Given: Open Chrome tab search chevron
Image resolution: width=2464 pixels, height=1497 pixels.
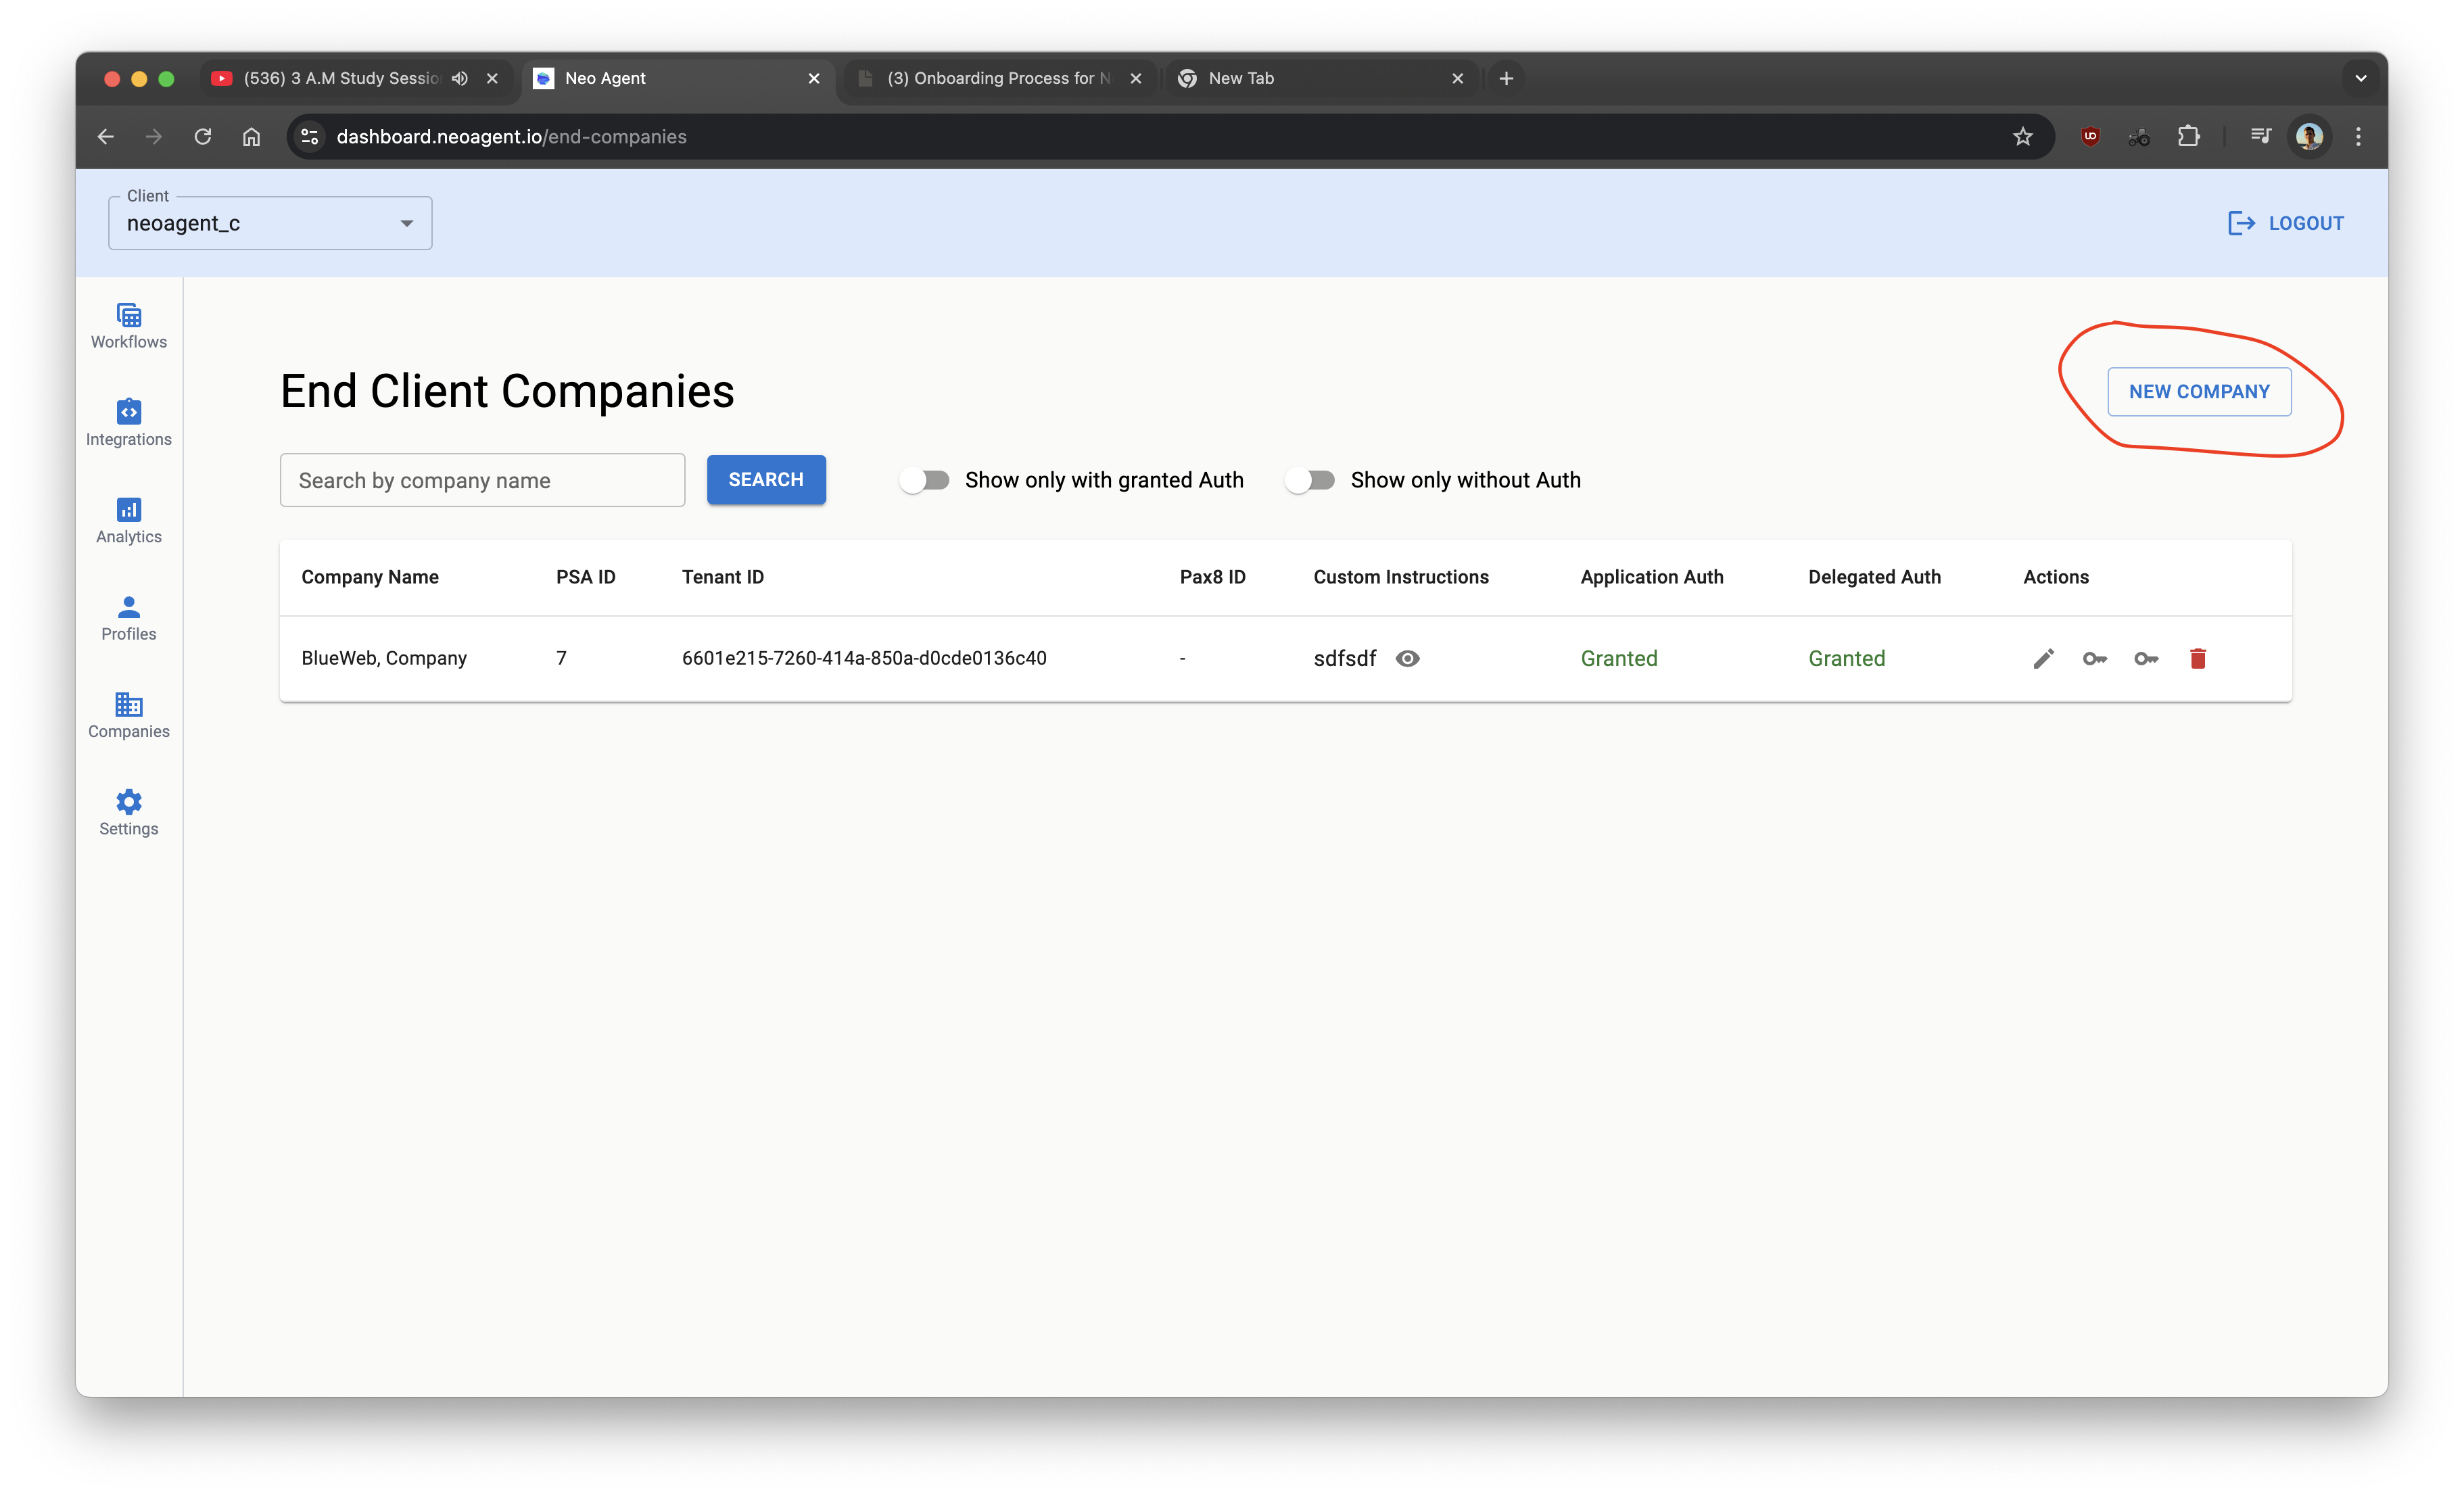Looking at the screenshot, I should [2360, 78].
